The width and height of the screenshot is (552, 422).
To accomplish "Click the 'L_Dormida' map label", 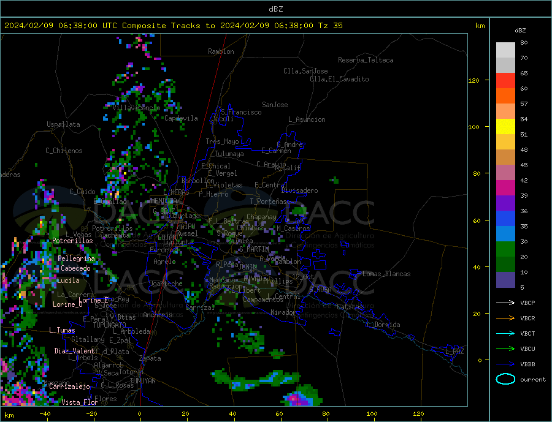I will (x=384, y=325).
